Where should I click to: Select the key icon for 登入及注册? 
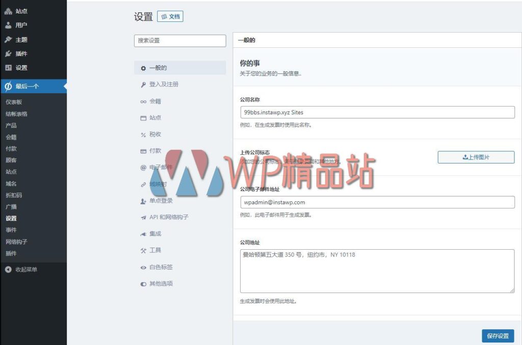[143, 84]
